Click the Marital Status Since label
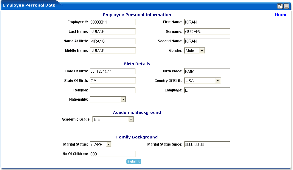 pyautogui.click(x=165, y=144)
